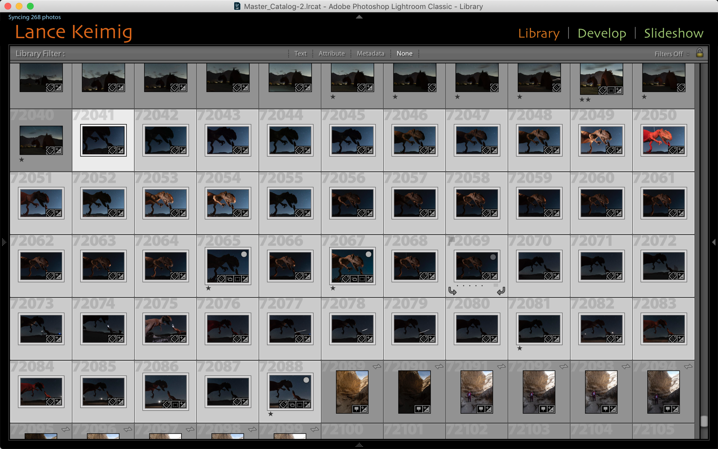Click the star rating under photo 72040
Screen dimensions: 718x449
22,159
